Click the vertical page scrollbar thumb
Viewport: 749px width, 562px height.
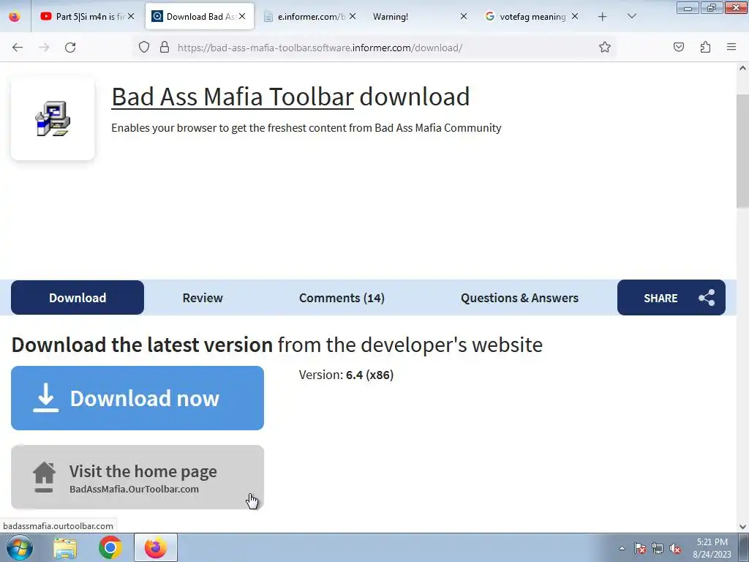click(x=742, y=151)
